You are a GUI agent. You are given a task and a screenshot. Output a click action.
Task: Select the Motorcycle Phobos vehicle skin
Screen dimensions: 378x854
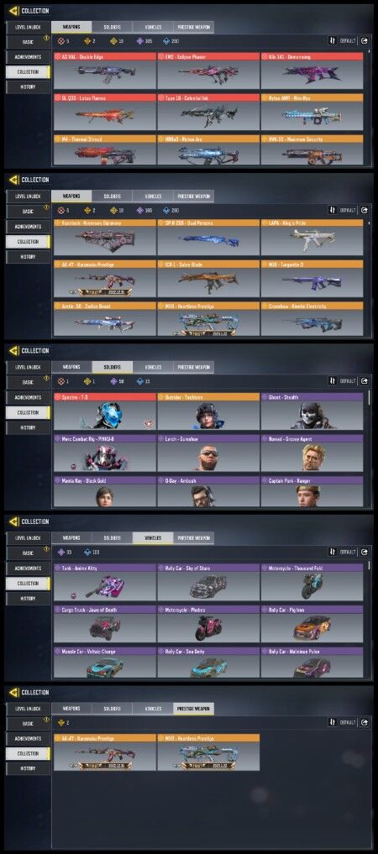208,624
